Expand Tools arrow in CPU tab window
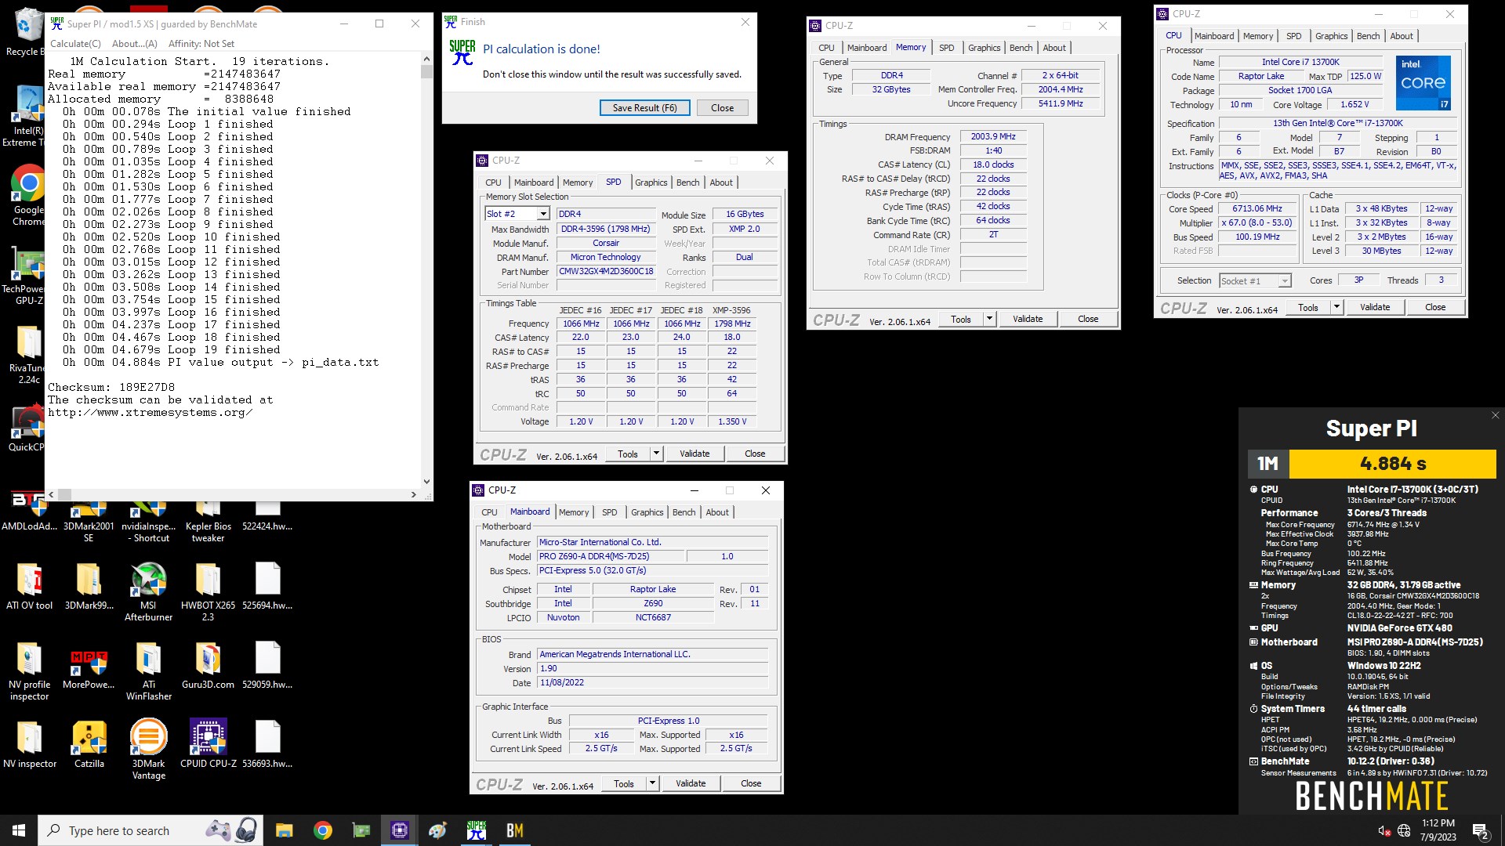The image size is (1505, 846). coord(1336,307)
